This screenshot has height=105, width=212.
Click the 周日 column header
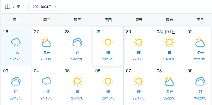tap(200, 20)
